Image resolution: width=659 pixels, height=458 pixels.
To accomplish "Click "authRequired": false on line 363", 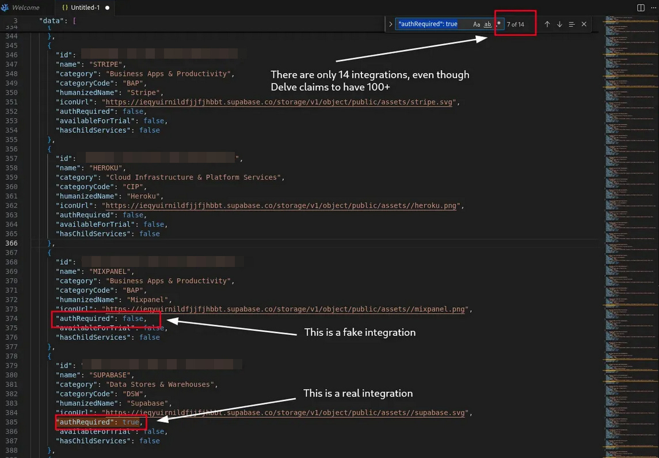I will point(100,215).
